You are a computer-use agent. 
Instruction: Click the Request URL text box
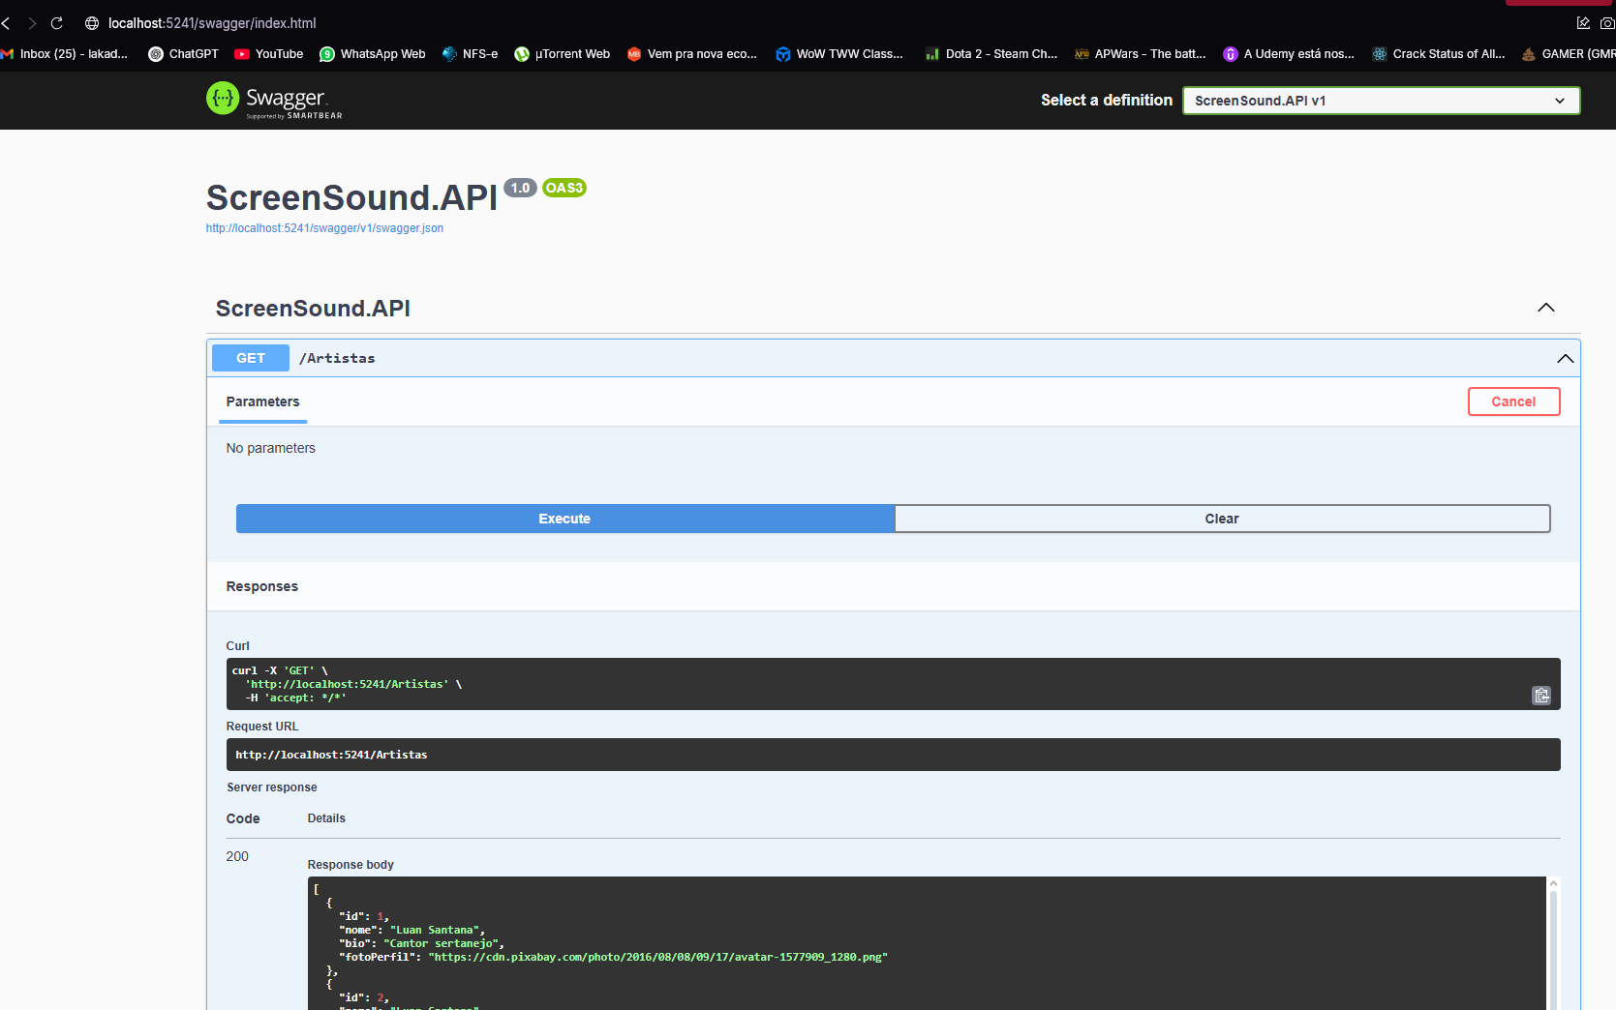[893, 755]
